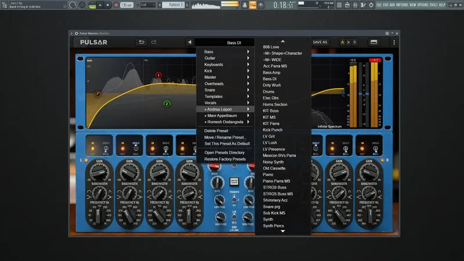Image resolution: width=464 pixels, height=261 pixels.
Task: Load the Kick Punch preset
Action: (x=273, y=130)
